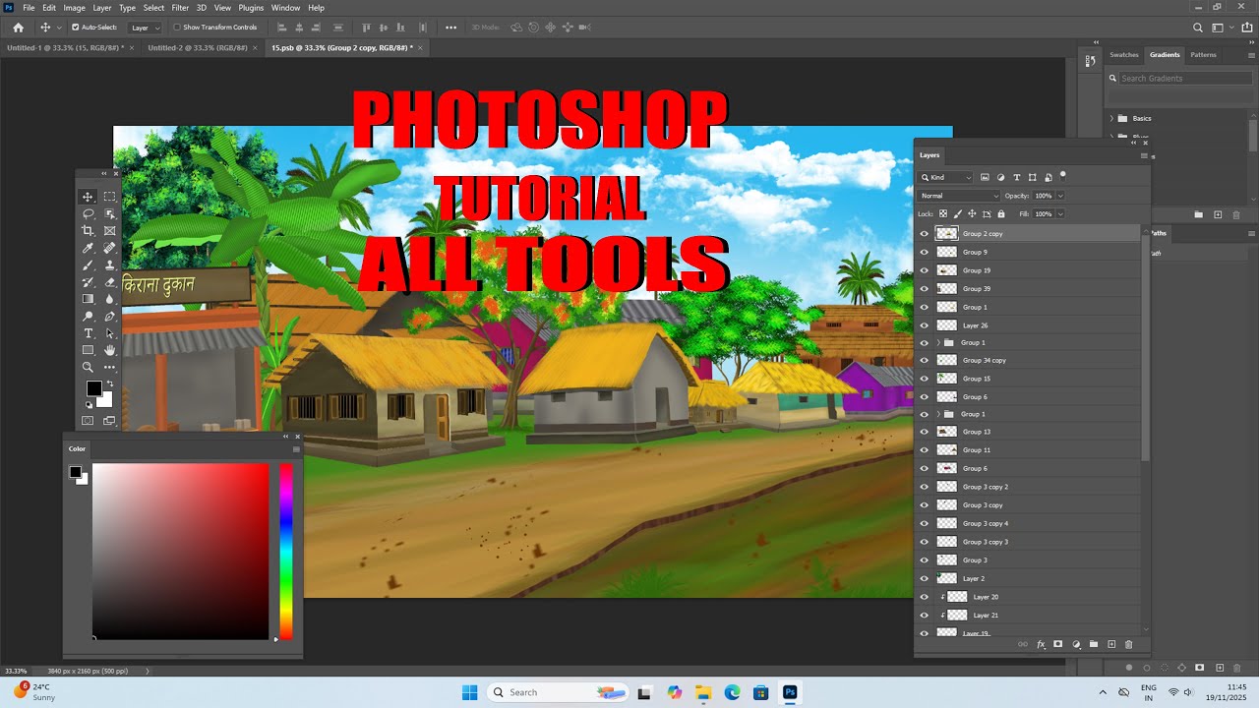Select the Hand tool

point(110,350)
